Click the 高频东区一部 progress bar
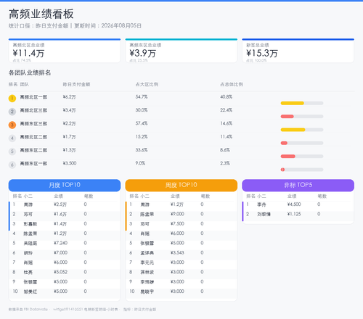Screen dimensions: 363x319 click(x=302, y=170)
